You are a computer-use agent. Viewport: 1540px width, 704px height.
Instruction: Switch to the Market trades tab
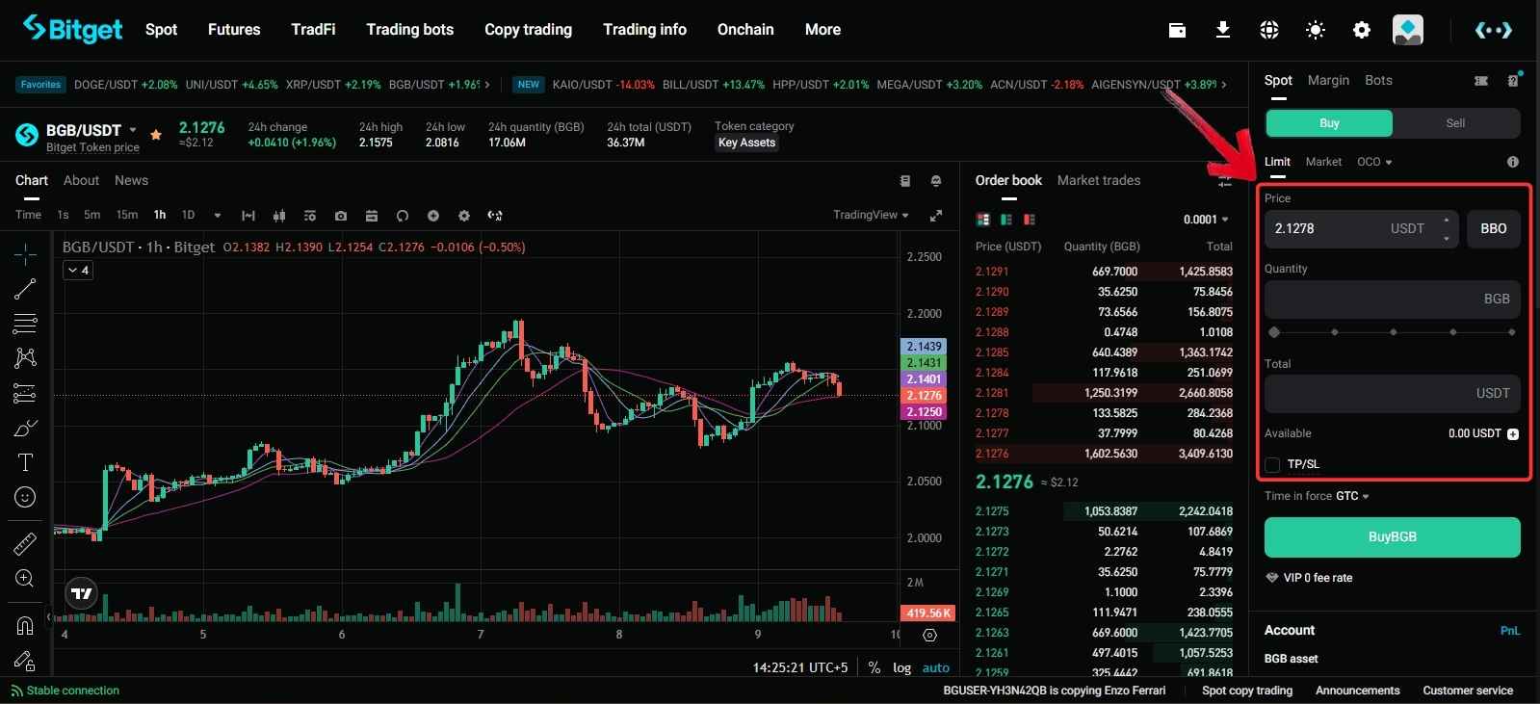[x=1099, y=180]
